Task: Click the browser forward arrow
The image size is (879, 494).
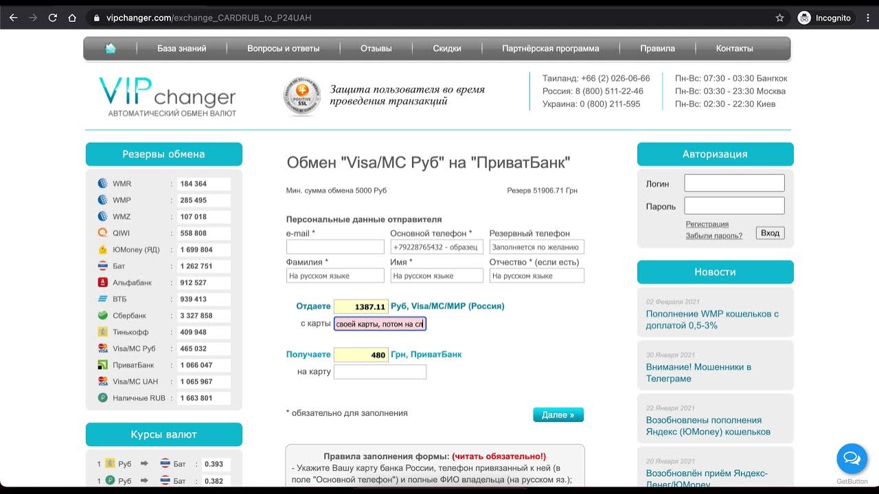Action: pyautogui.click(x=32, y=18)
